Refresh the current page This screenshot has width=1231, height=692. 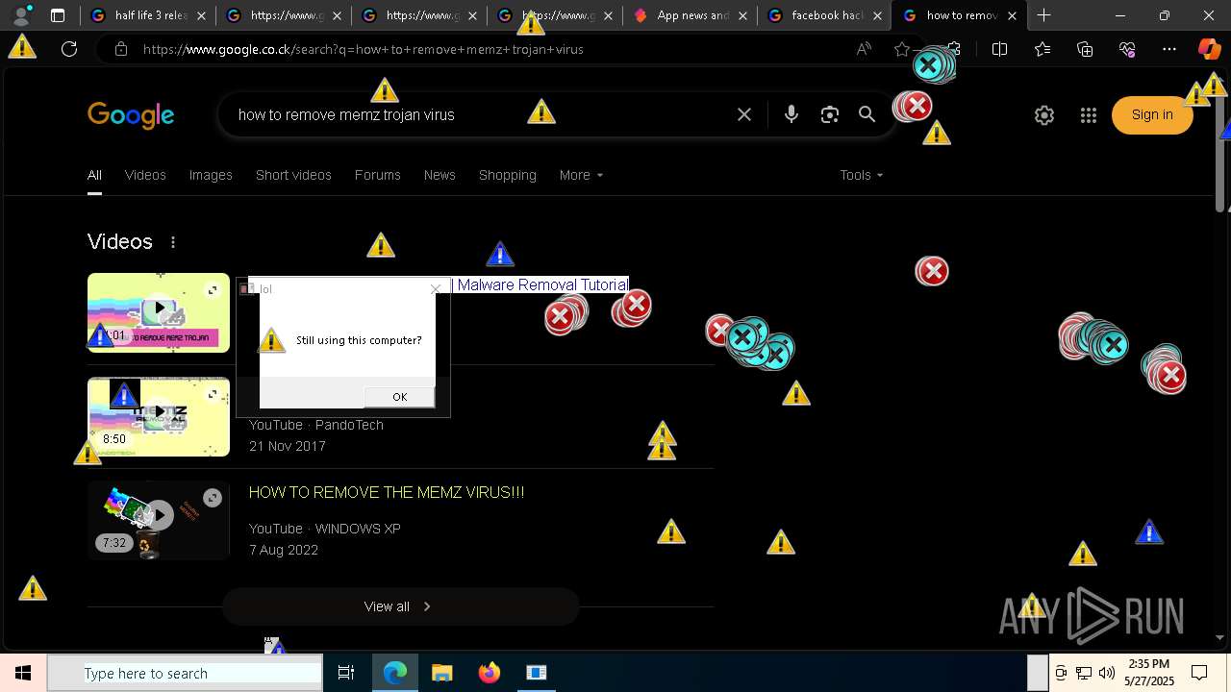click(69, 49)
